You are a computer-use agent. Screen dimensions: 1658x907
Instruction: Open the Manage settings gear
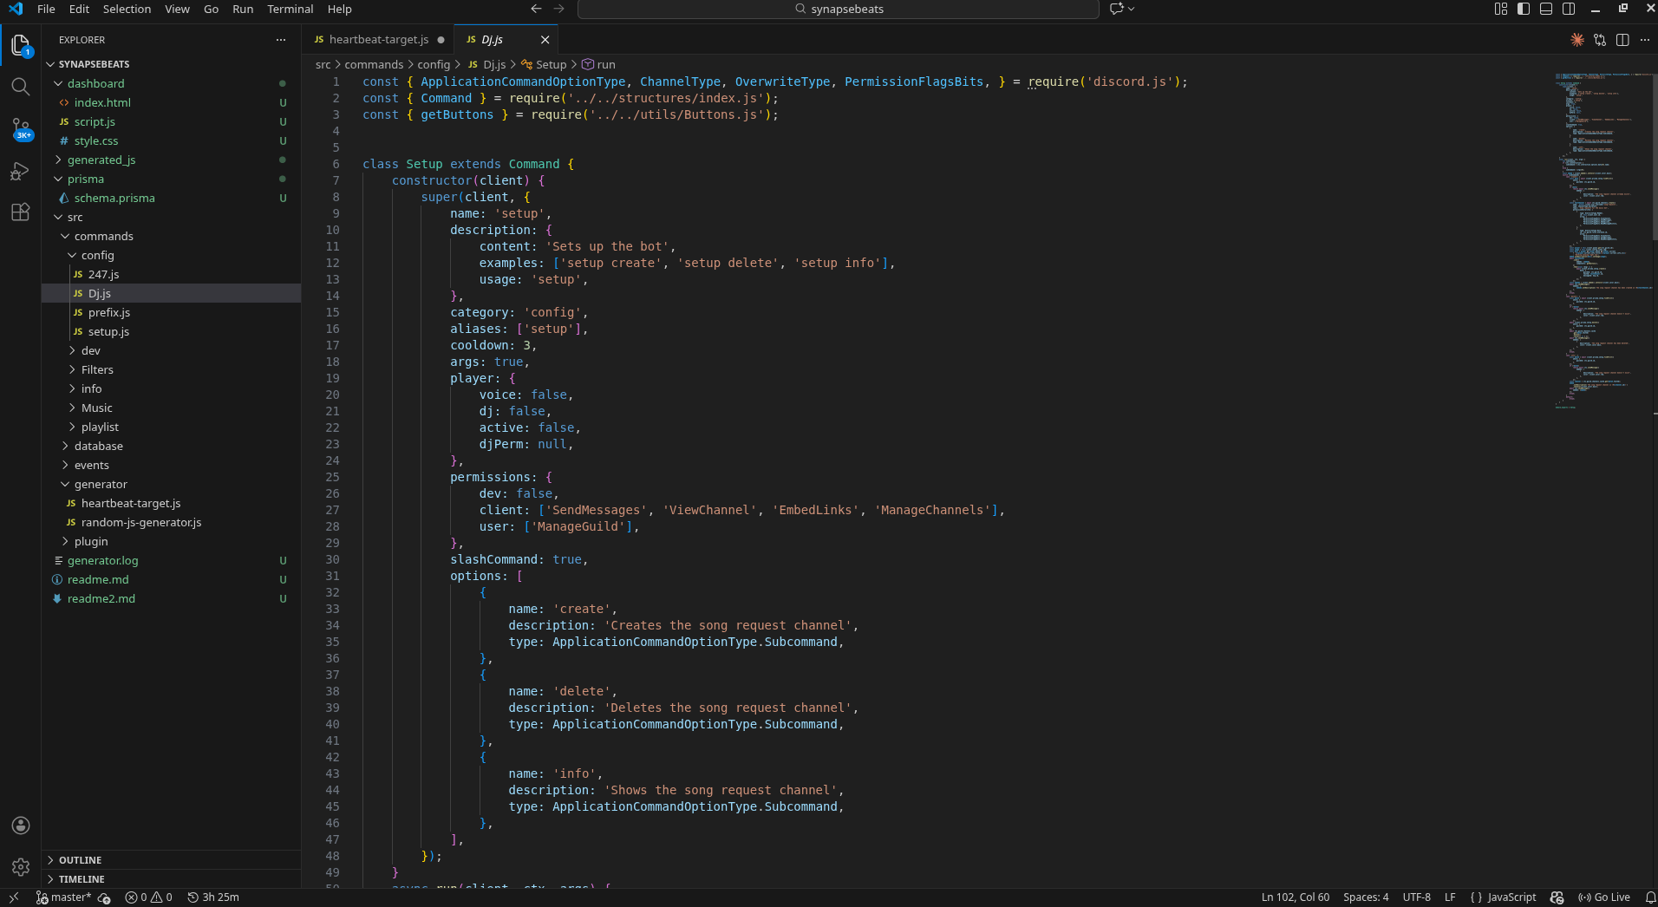(21, 866)
